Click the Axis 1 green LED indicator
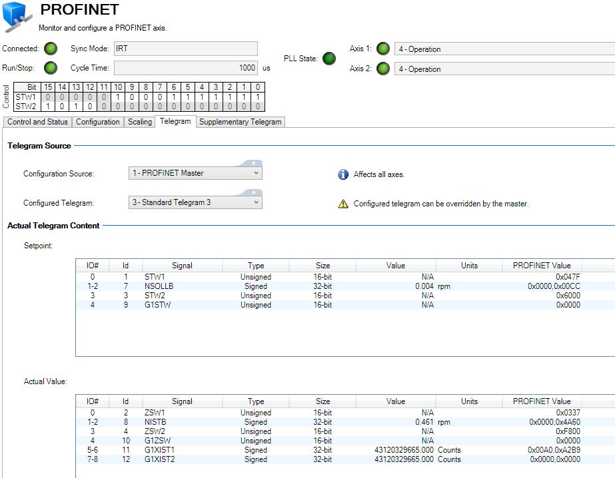The width and height of the screenshot is (615, 478). (x=383, y=49)
